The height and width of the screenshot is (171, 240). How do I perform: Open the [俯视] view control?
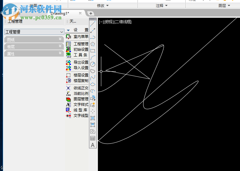click(x=109, y=22)
